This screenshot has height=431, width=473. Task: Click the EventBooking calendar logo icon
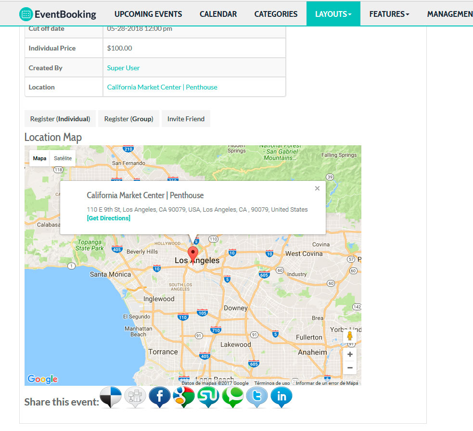tap(26, 14)
